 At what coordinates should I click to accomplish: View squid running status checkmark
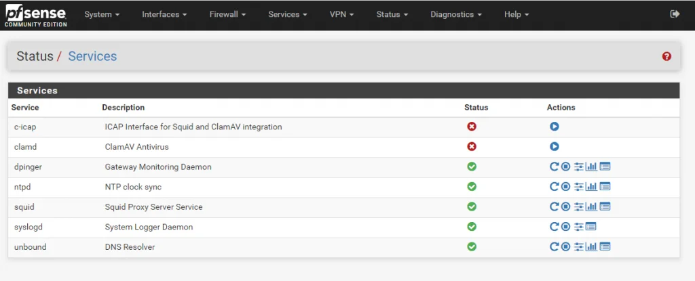pos(472,207)
